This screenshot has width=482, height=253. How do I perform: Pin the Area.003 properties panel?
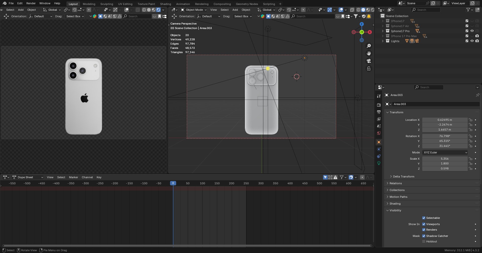click(x=477, y=95)
